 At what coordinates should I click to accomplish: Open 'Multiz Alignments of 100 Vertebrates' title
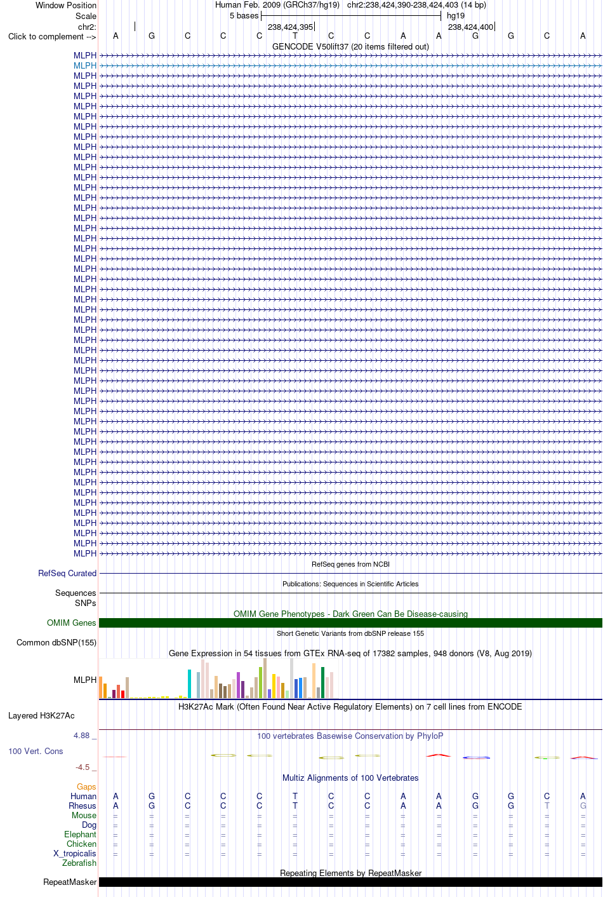point(350,778)
